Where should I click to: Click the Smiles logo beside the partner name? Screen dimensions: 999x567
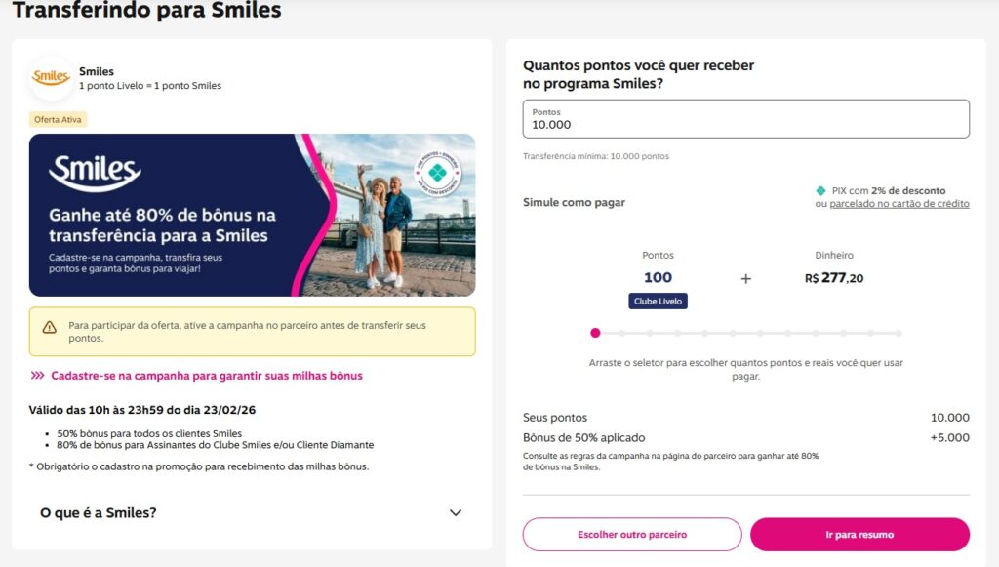click(51, 77)
